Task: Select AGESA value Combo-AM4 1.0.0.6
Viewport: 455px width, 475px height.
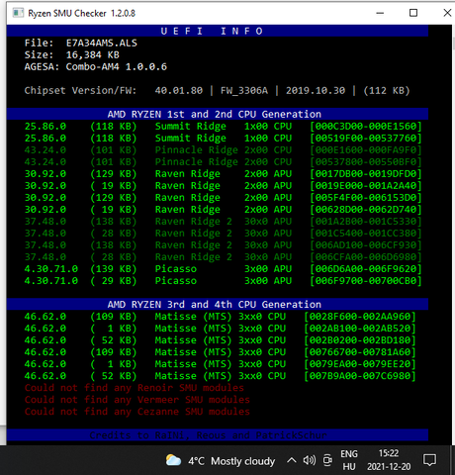Action: (x=117, y=66)
